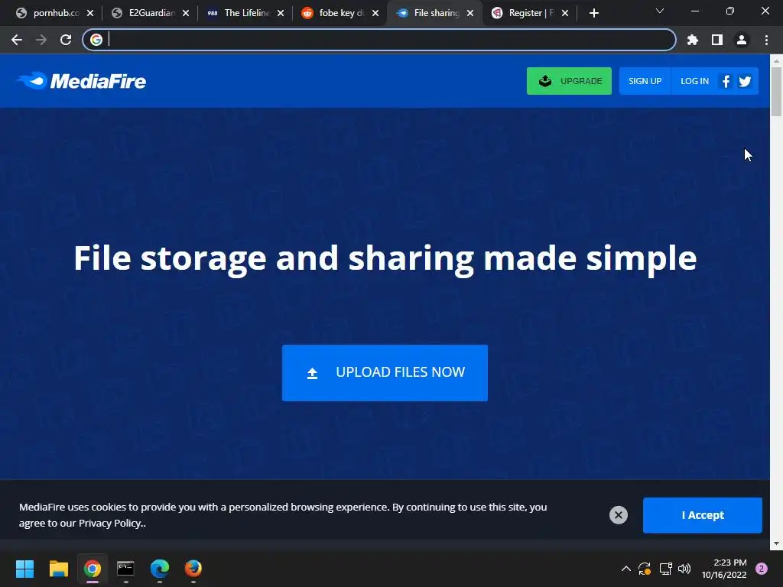Image resolution: width=783 pixels, height=587 pixels.
Task: Open MediaFire's Facebook page icon
Action: (x=726, y=81)
